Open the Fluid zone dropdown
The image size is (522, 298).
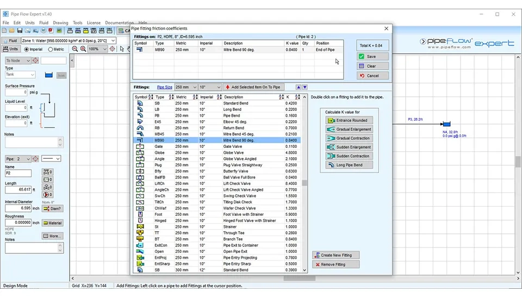(x=113, y=41)
